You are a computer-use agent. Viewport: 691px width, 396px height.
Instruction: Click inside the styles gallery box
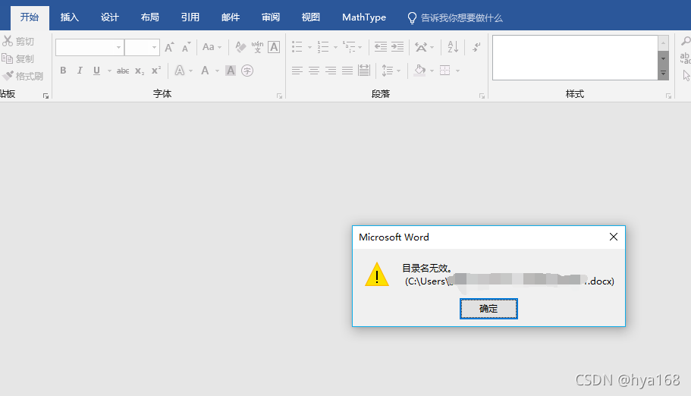(x=575, y=58)
